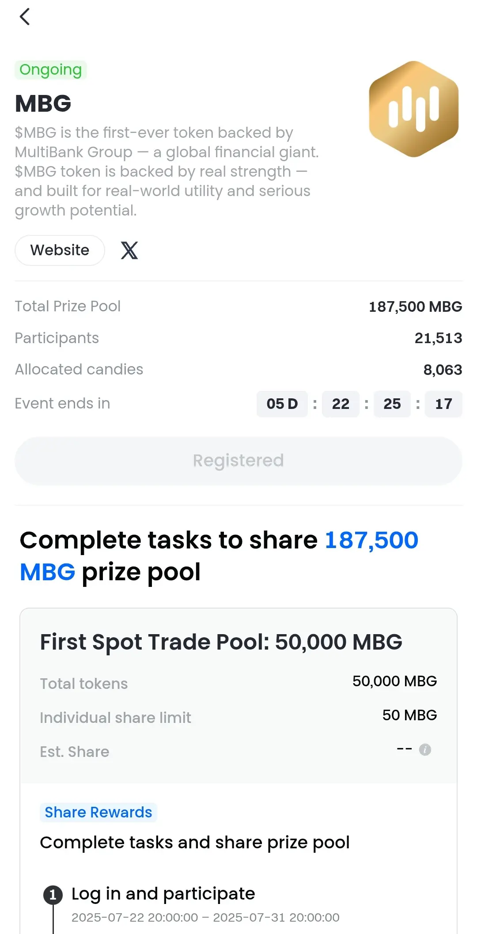Tap Log in and participate task

point(163,894)
